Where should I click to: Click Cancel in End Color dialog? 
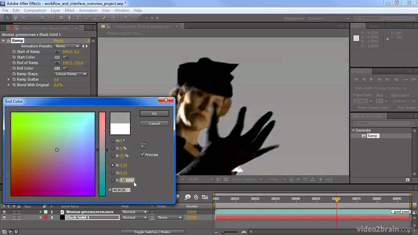[x=154, y=123]
